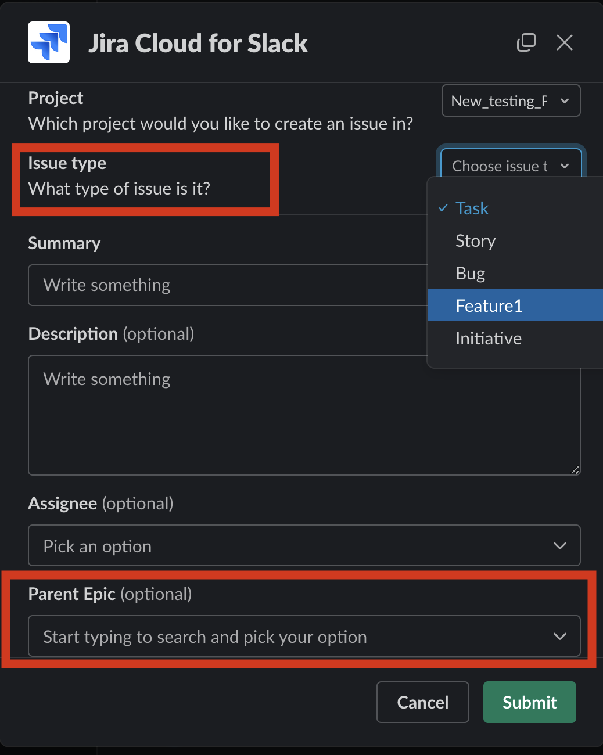Select Story from the issue type list
This screenshot has height=755, width=603.
coord(475,240)
